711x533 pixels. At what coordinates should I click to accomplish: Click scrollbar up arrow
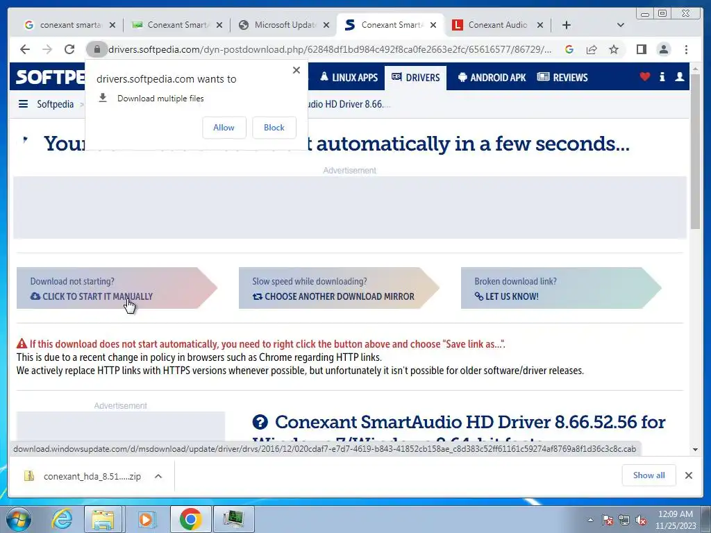tap(696, 69)
